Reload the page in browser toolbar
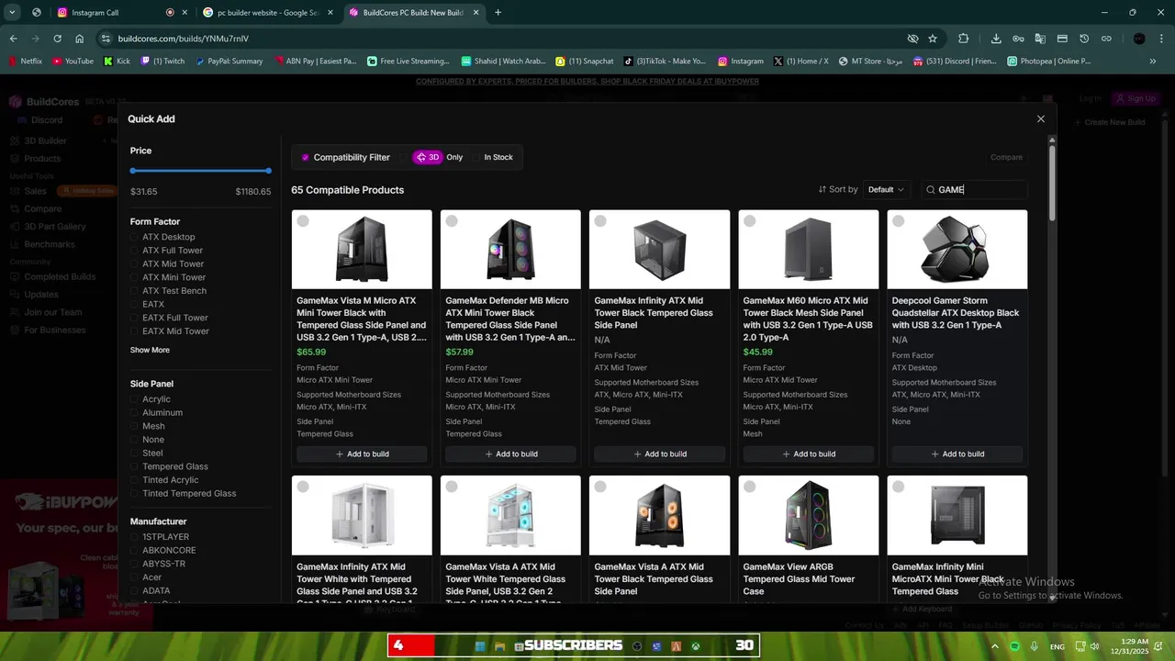This screenshot has width=1175, height=661. (57, 39)
